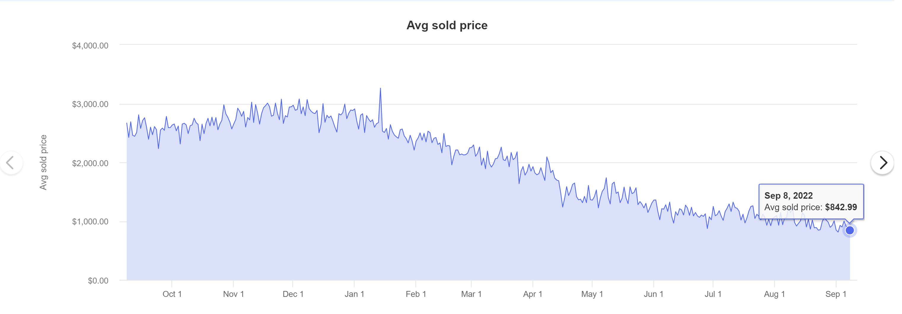Click the chart title Avg sold price
Screen dimensions: 902x314
(447, 25)
